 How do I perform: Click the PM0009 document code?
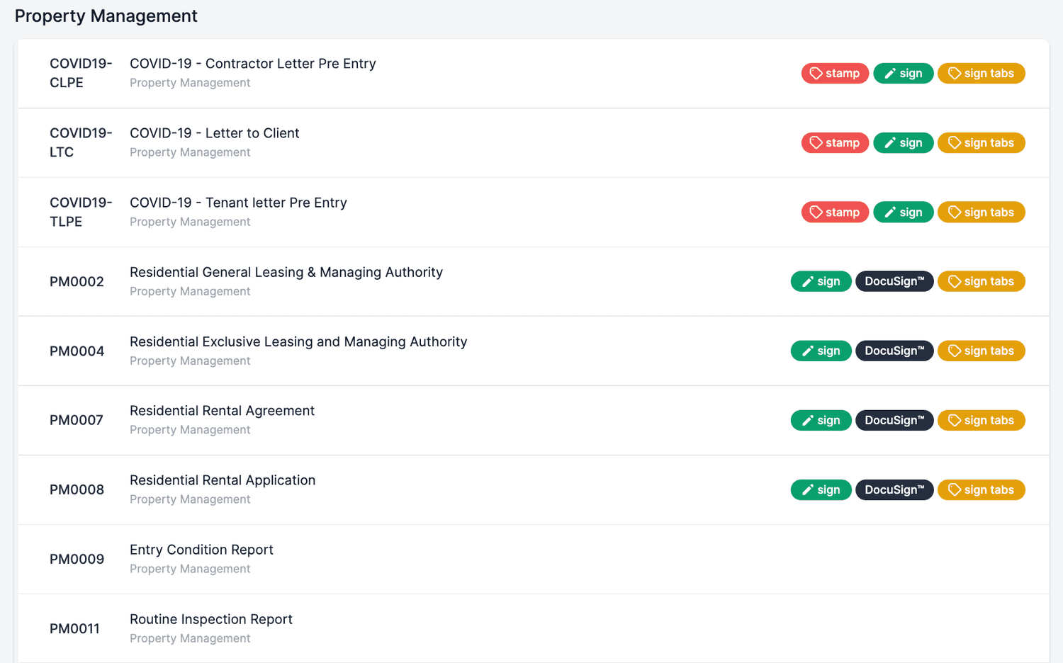click(77, 559)
